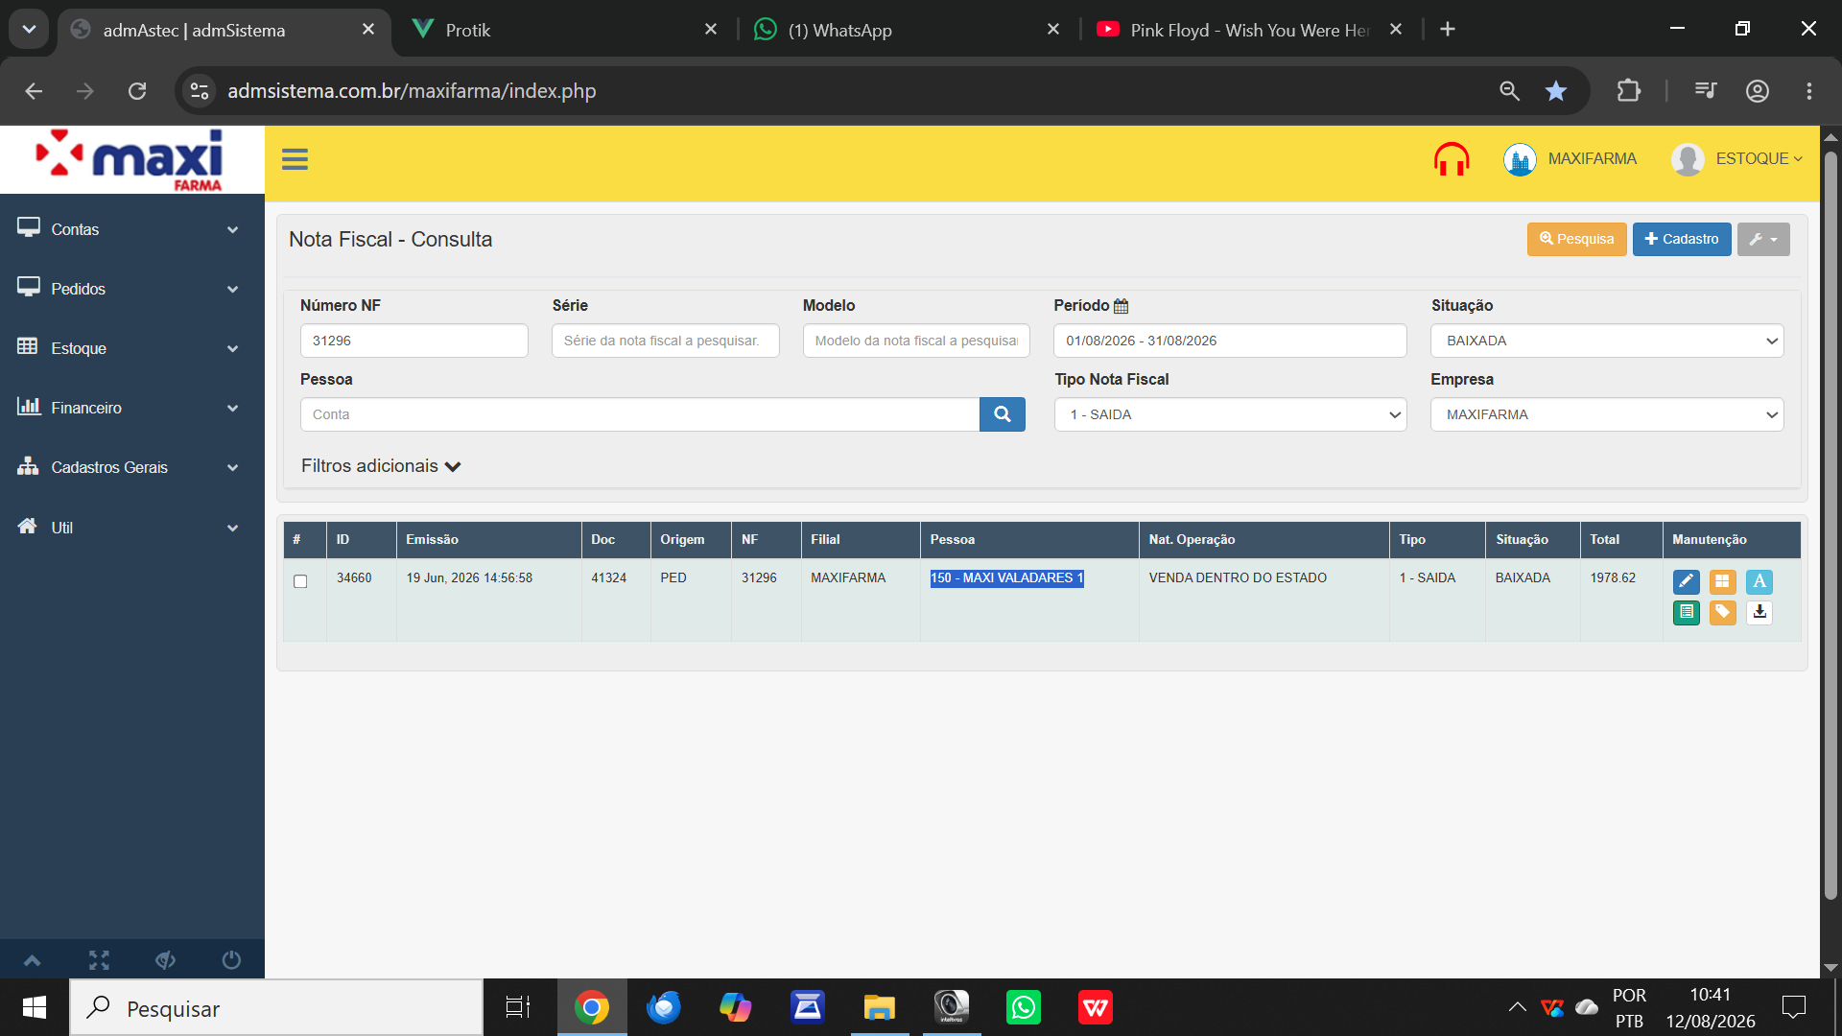Select the checkbox for invoice row 34660
The width and height of the screenshot is (1842, 1036).
[x=300, y=581]
